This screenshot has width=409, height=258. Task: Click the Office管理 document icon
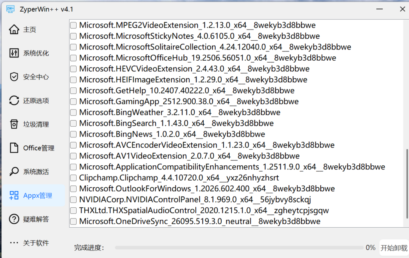14,148
